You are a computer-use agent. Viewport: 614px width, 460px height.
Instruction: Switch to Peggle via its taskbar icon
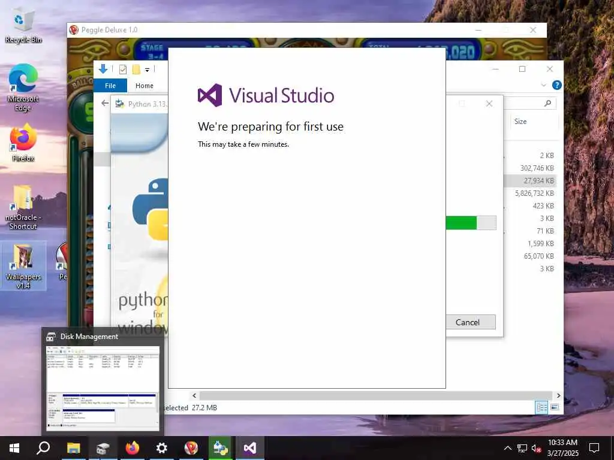tap(191, 448)
